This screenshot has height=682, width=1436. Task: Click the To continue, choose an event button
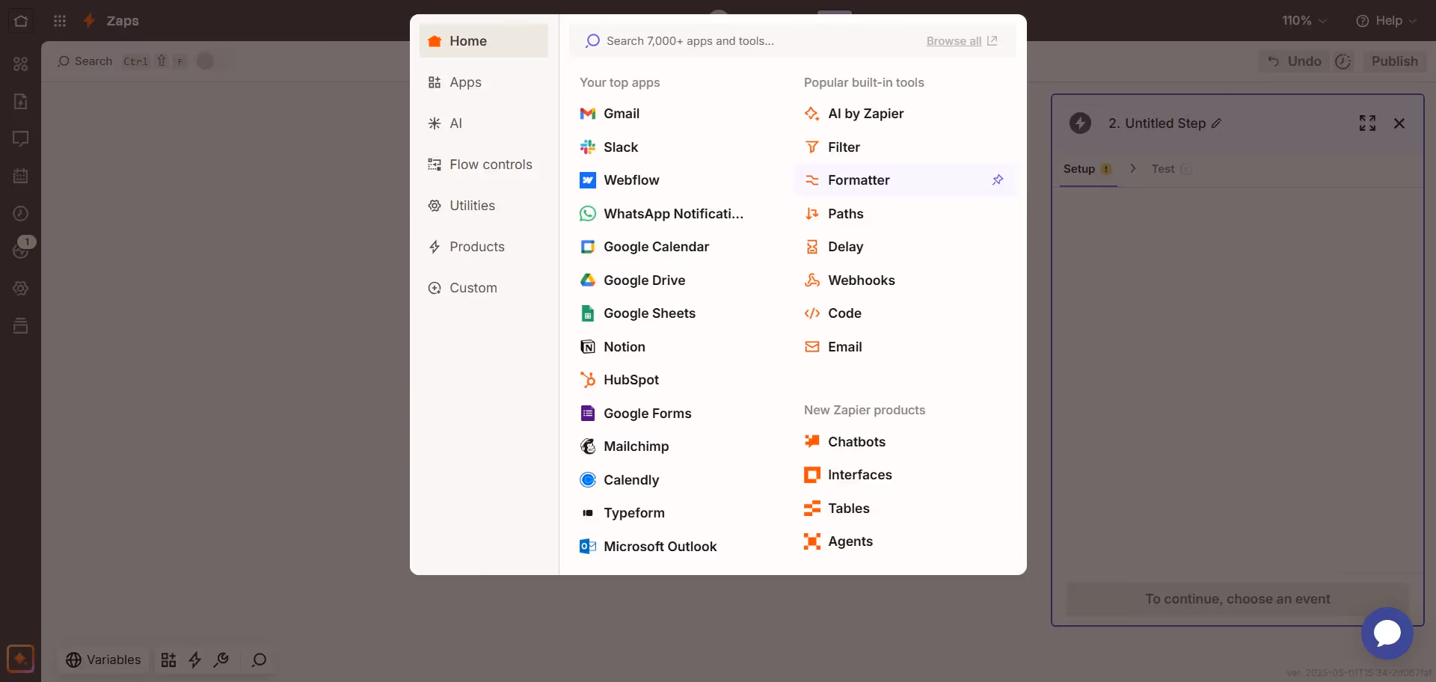click(1237, 599)
